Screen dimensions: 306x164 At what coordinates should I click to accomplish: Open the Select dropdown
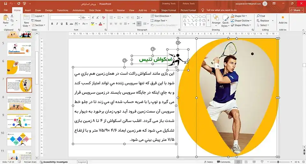pos(263,25)
